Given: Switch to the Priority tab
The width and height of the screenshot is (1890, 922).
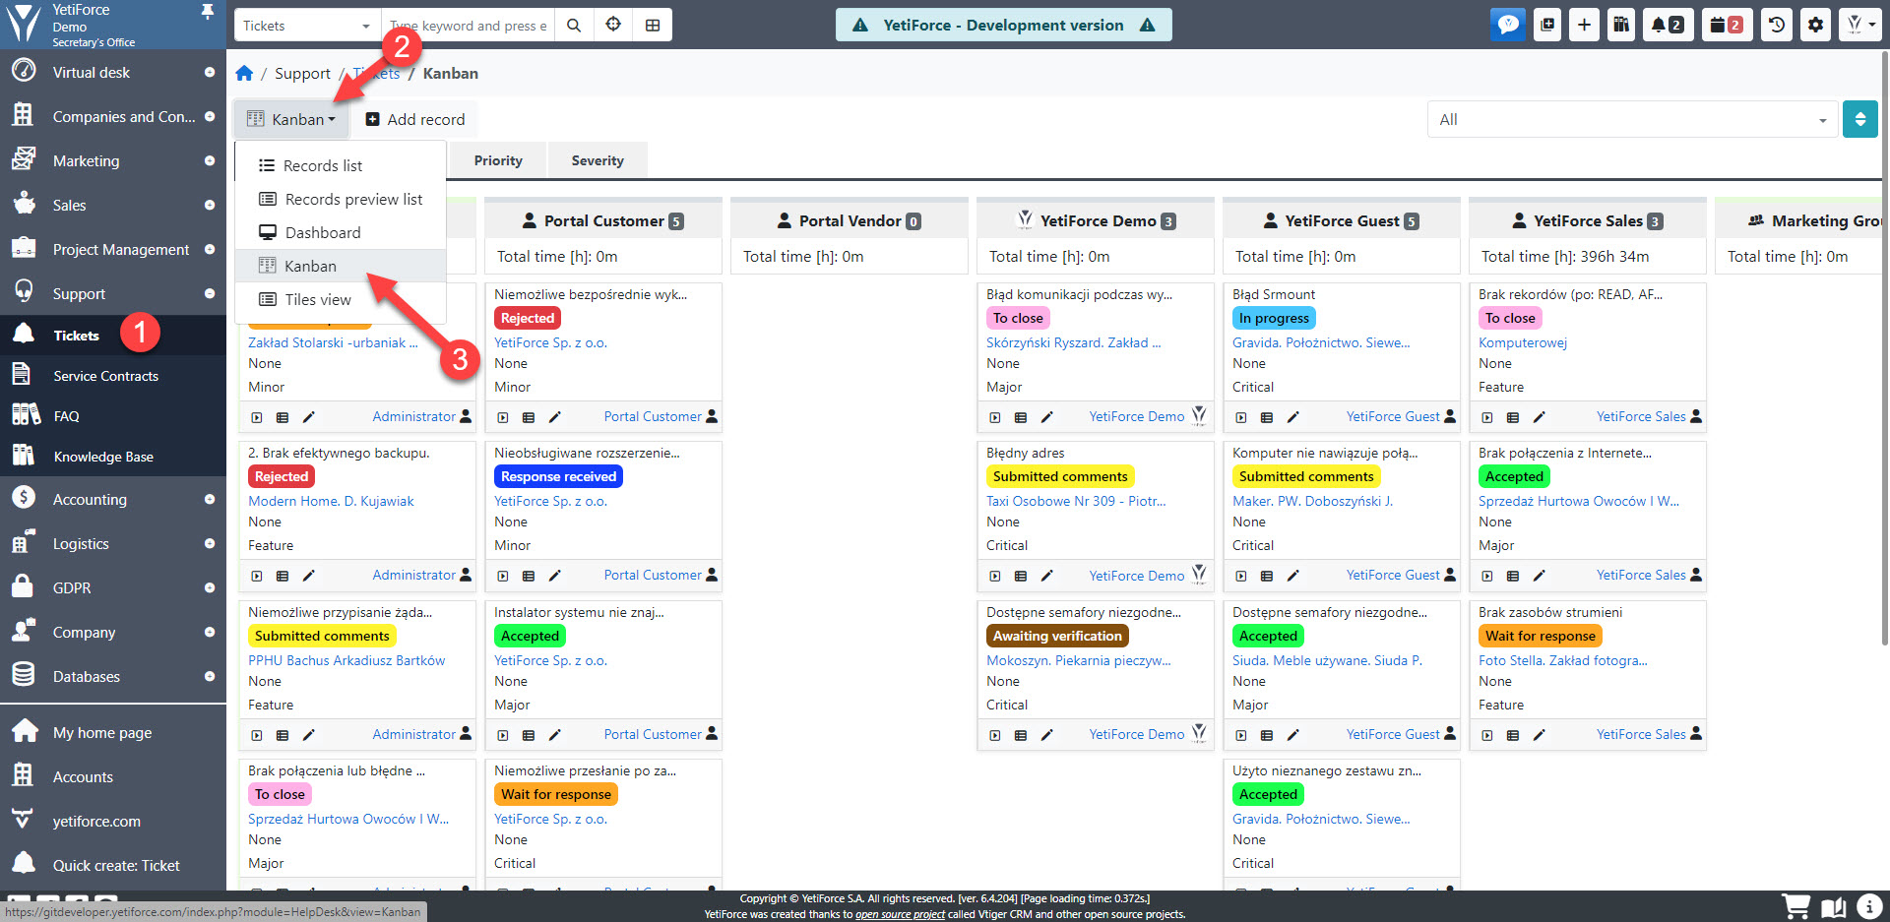Looking at the screenshot, I should tap(498, 160).
